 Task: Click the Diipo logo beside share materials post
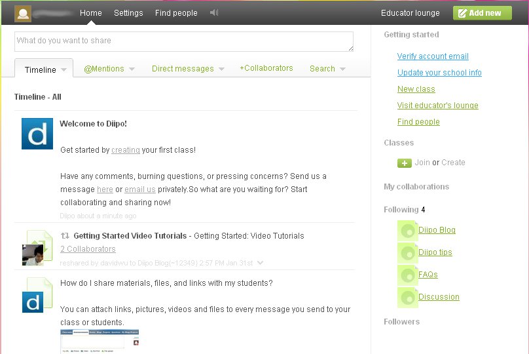click(x=33, y=302)
